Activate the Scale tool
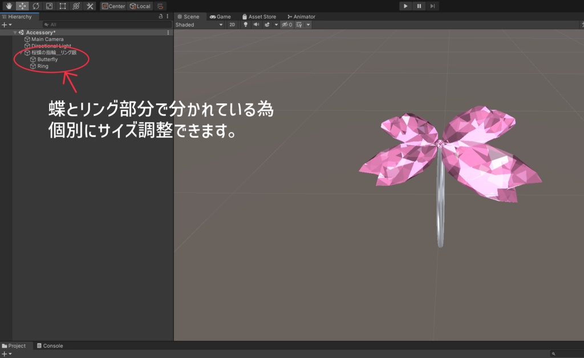 pyautogui.click(x=50, y=6)
